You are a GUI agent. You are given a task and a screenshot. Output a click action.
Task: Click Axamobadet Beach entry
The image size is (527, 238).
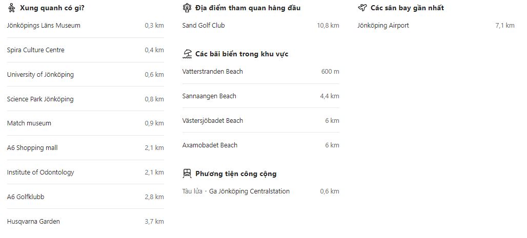[x=210, y=145]
